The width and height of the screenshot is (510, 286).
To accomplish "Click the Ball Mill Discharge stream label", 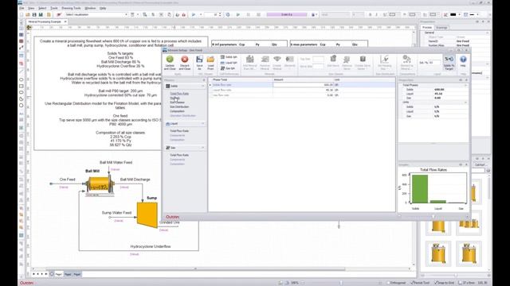I will (x=135, y=180).
